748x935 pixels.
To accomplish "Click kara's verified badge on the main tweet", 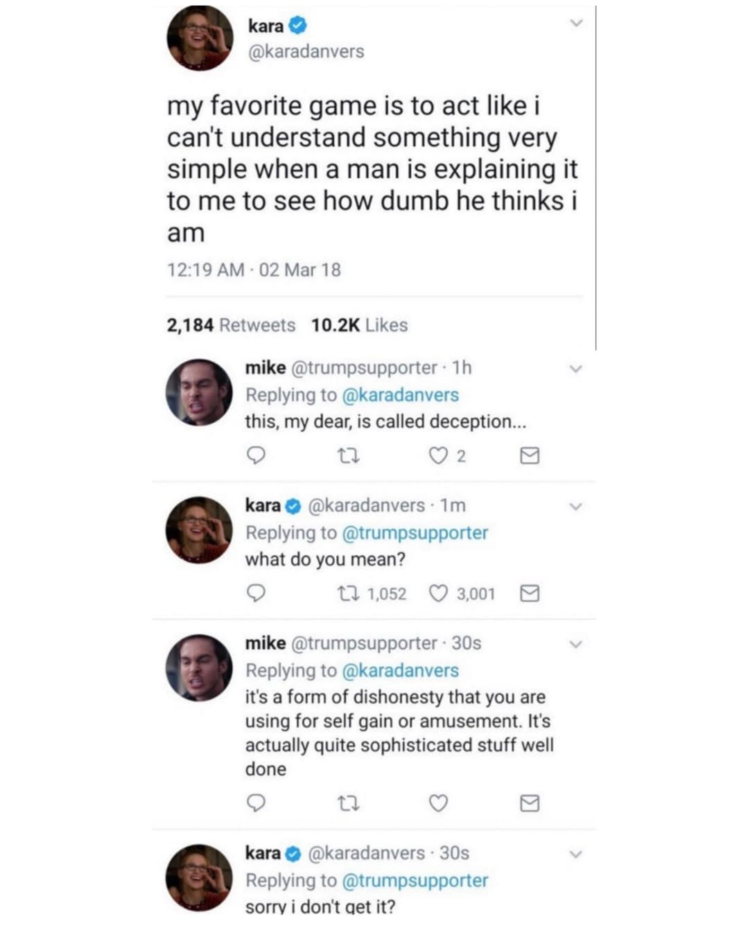I will pyautogui.click(x=297, y=26).
